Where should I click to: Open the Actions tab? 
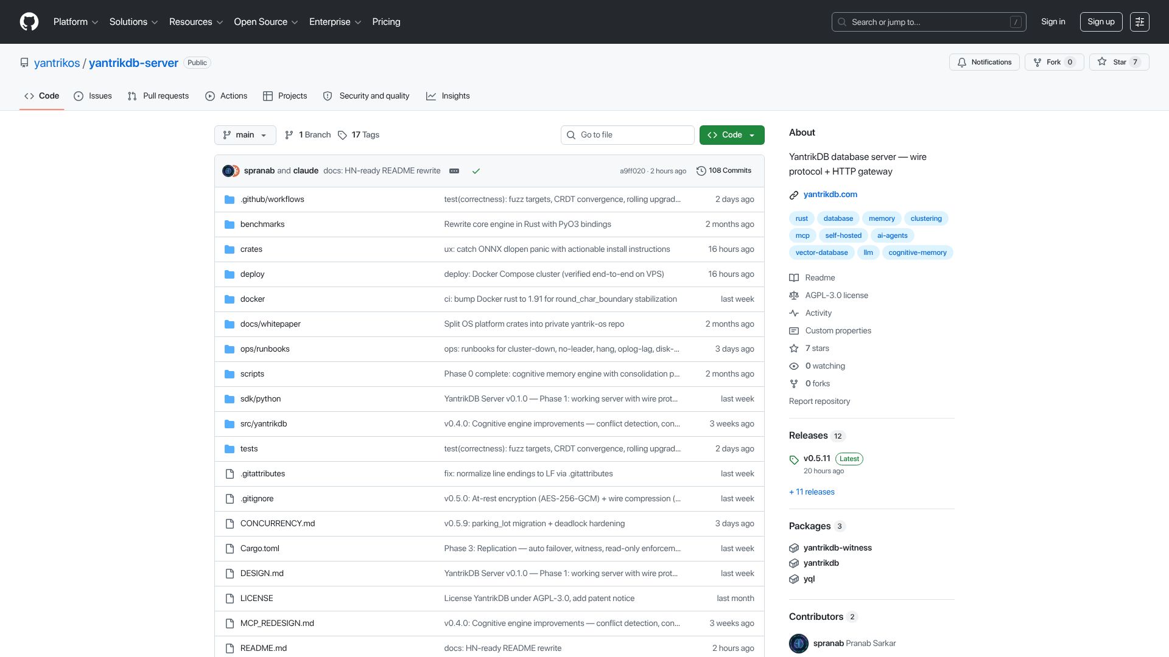point(226,96)
